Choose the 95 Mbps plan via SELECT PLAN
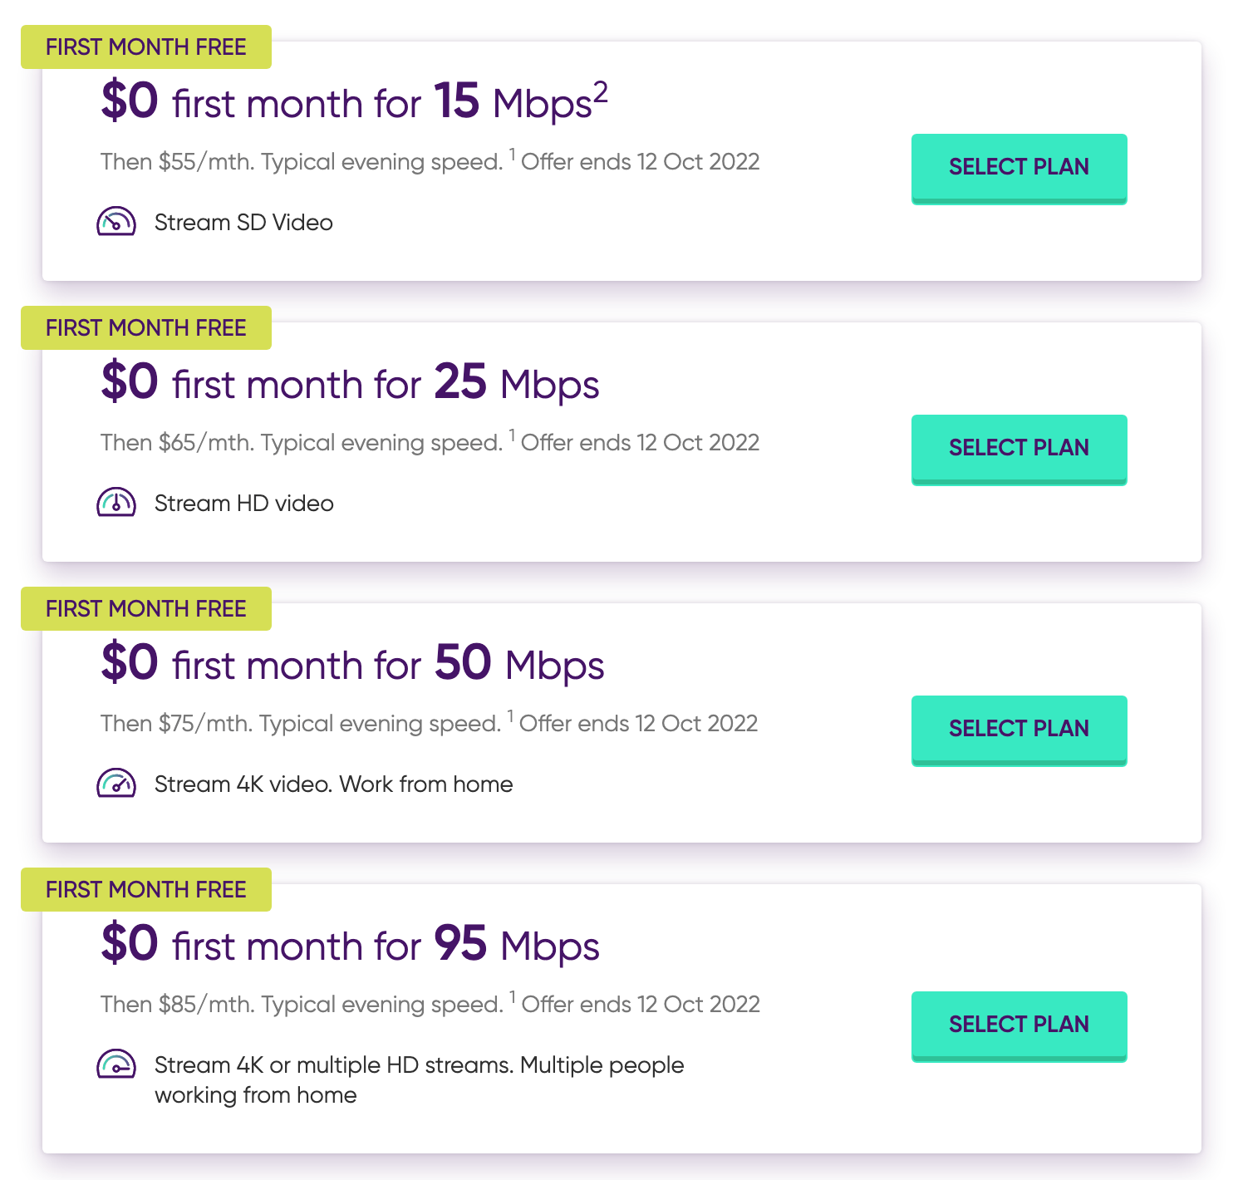Image resolution: width=1243 pixels, height=1180 pixels. [x=1019, y=1025]
